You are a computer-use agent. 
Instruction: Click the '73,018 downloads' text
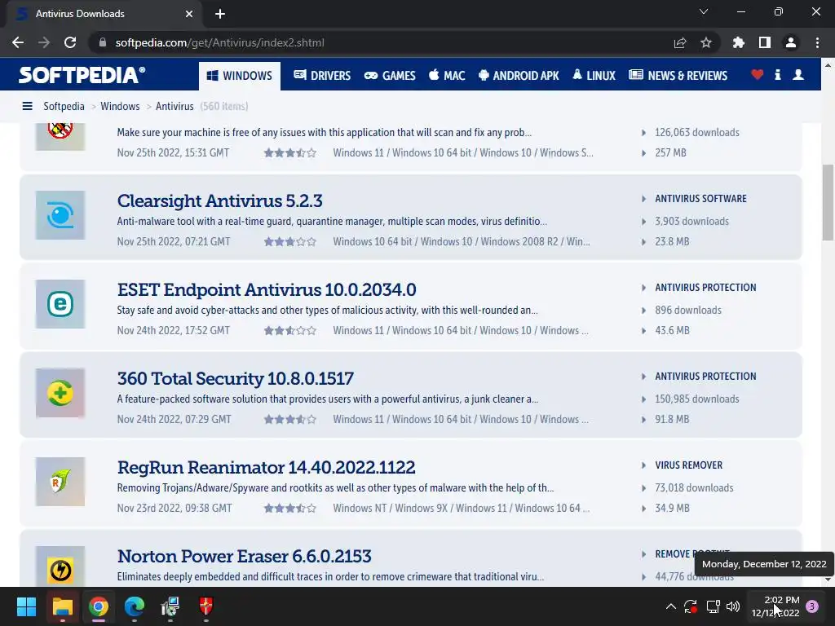694,488
